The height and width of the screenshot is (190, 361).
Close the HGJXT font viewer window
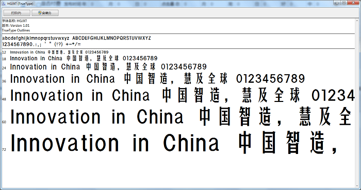pyautogui.click(x=354, y=3)
